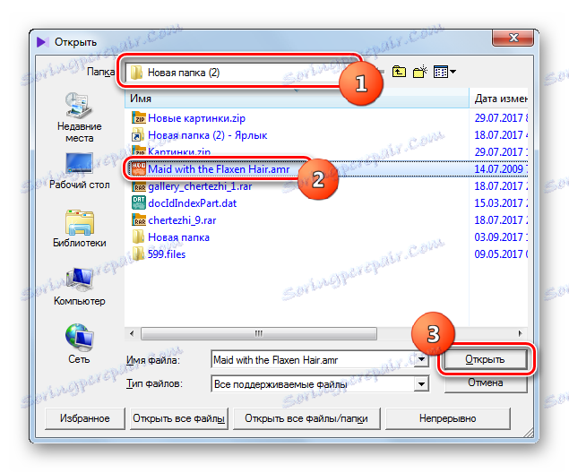The image size is (569, 473).
Task: Click rar icon of chertezhi_9.rar
Action: pyautogui.click(x=139, y=220)
